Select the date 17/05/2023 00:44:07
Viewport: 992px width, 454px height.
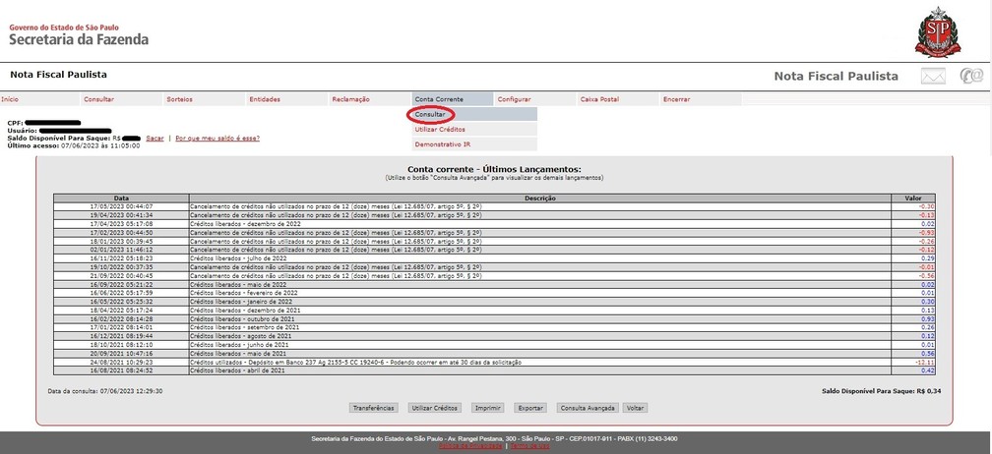tap(121, 206)
